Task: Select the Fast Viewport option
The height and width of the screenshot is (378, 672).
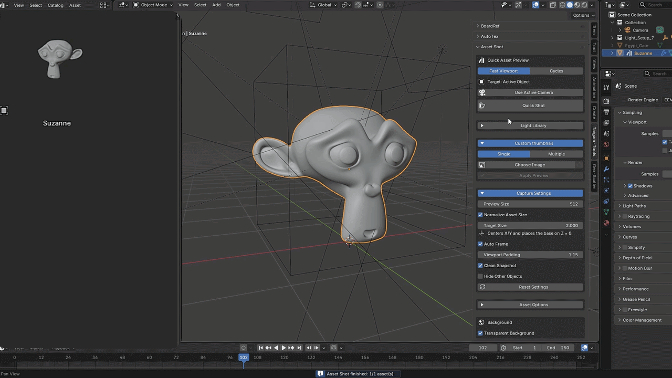Action: coord(503,71)
